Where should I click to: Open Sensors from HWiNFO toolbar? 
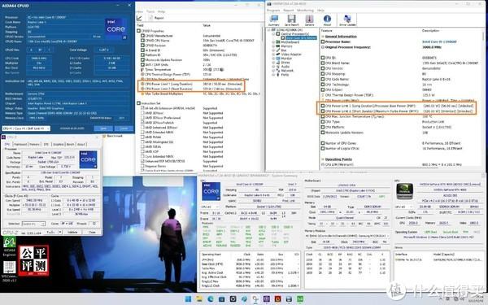tap(309, 20)
